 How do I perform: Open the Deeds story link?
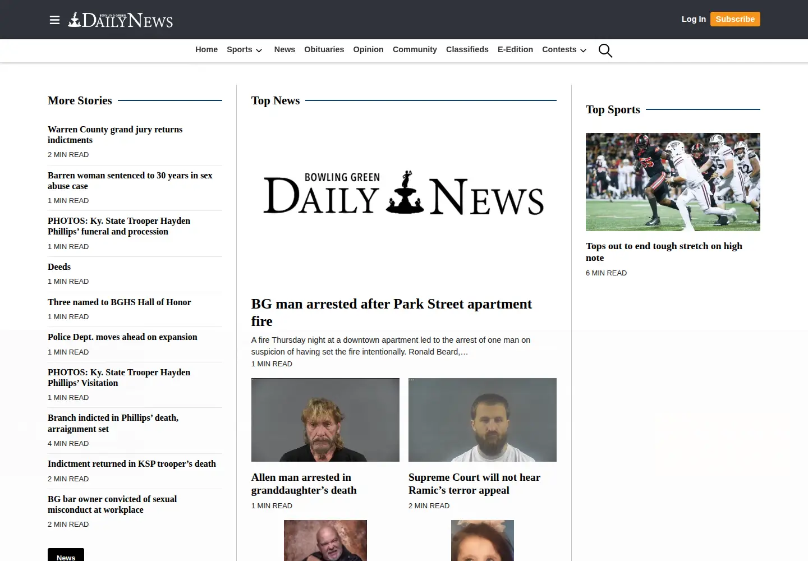(x=59, y=267)
